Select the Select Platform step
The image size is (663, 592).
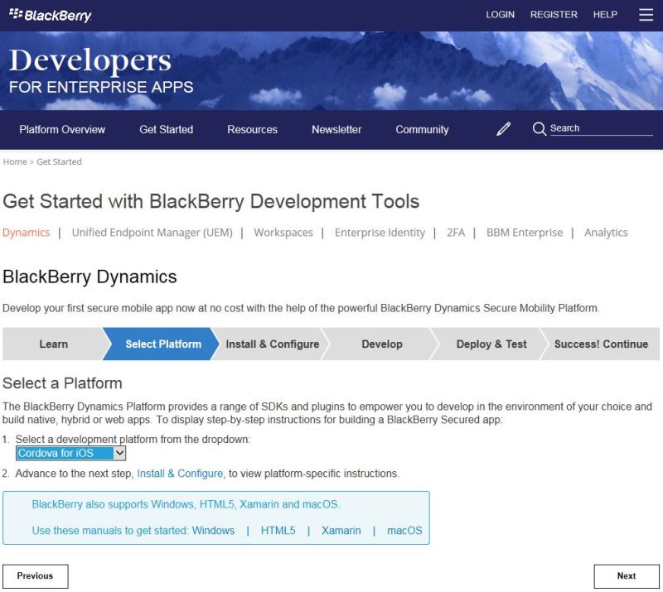[163, 344]
